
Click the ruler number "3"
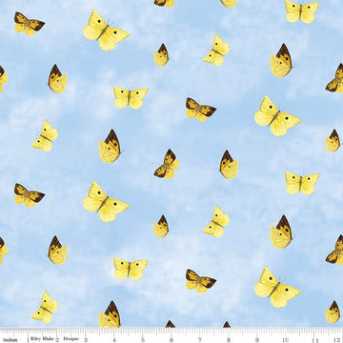(x=86, y=339)
